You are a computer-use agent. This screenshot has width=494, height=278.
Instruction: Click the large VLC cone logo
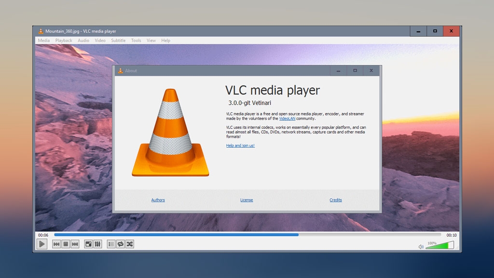point(170,132)
